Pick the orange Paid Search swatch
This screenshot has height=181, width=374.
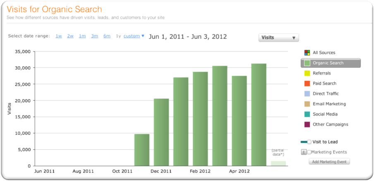(307, 84)
